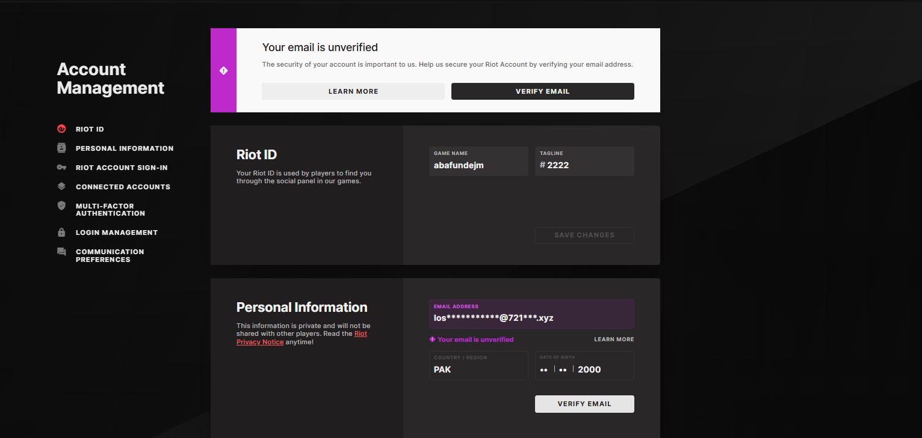Click Learn More button in banner
The height and width of the screenshot is (438, 922).
pyautogui.click(x=353, y=91)
